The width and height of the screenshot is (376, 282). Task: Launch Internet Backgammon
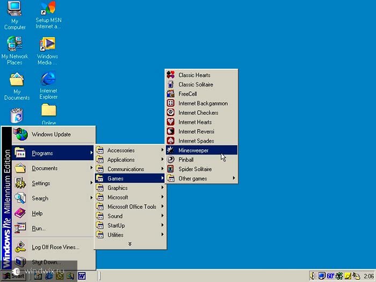click(201, 103)
